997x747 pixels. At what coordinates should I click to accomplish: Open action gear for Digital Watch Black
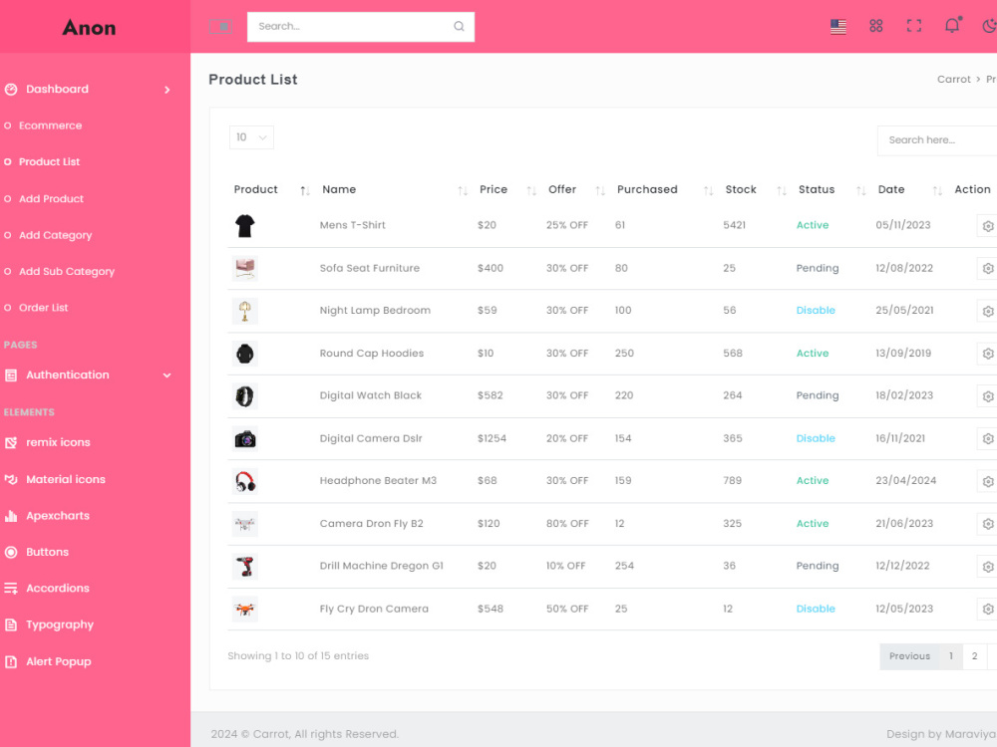pyautogui.click(x=987, y=395)
